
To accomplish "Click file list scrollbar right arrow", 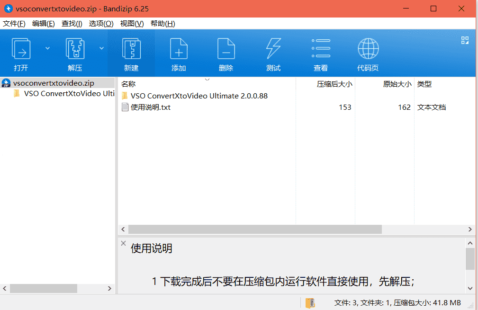I will click(470, 229).
